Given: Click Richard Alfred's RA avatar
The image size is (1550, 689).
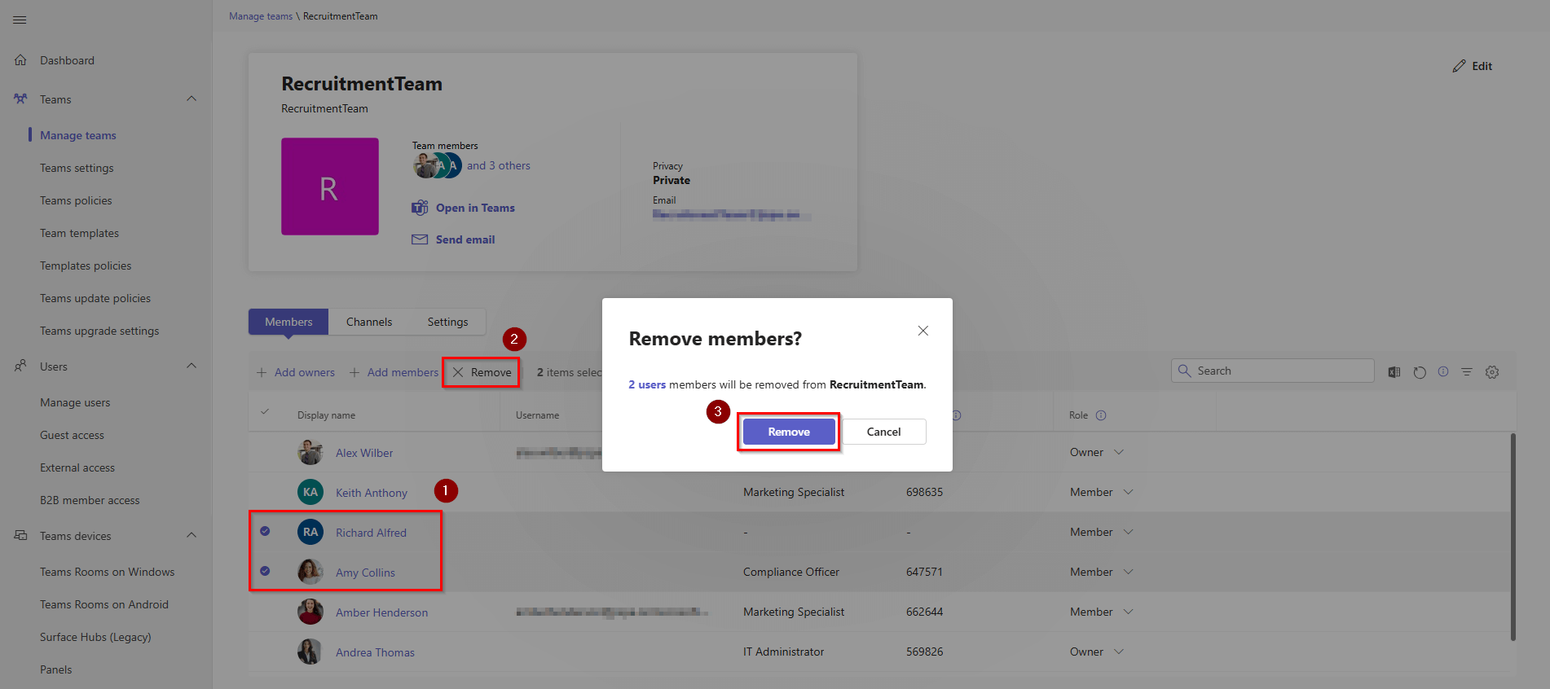Looking at the screenshot, I should pos(310,532).
